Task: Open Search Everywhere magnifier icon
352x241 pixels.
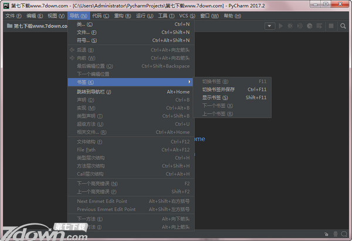Action: pyautogui.click(x=343, y=26)
